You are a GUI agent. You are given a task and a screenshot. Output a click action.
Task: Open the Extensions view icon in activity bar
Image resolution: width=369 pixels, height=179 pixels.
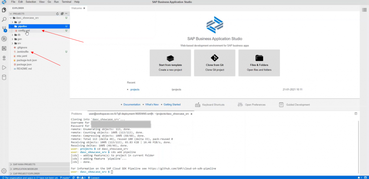[x=4, y=48]
